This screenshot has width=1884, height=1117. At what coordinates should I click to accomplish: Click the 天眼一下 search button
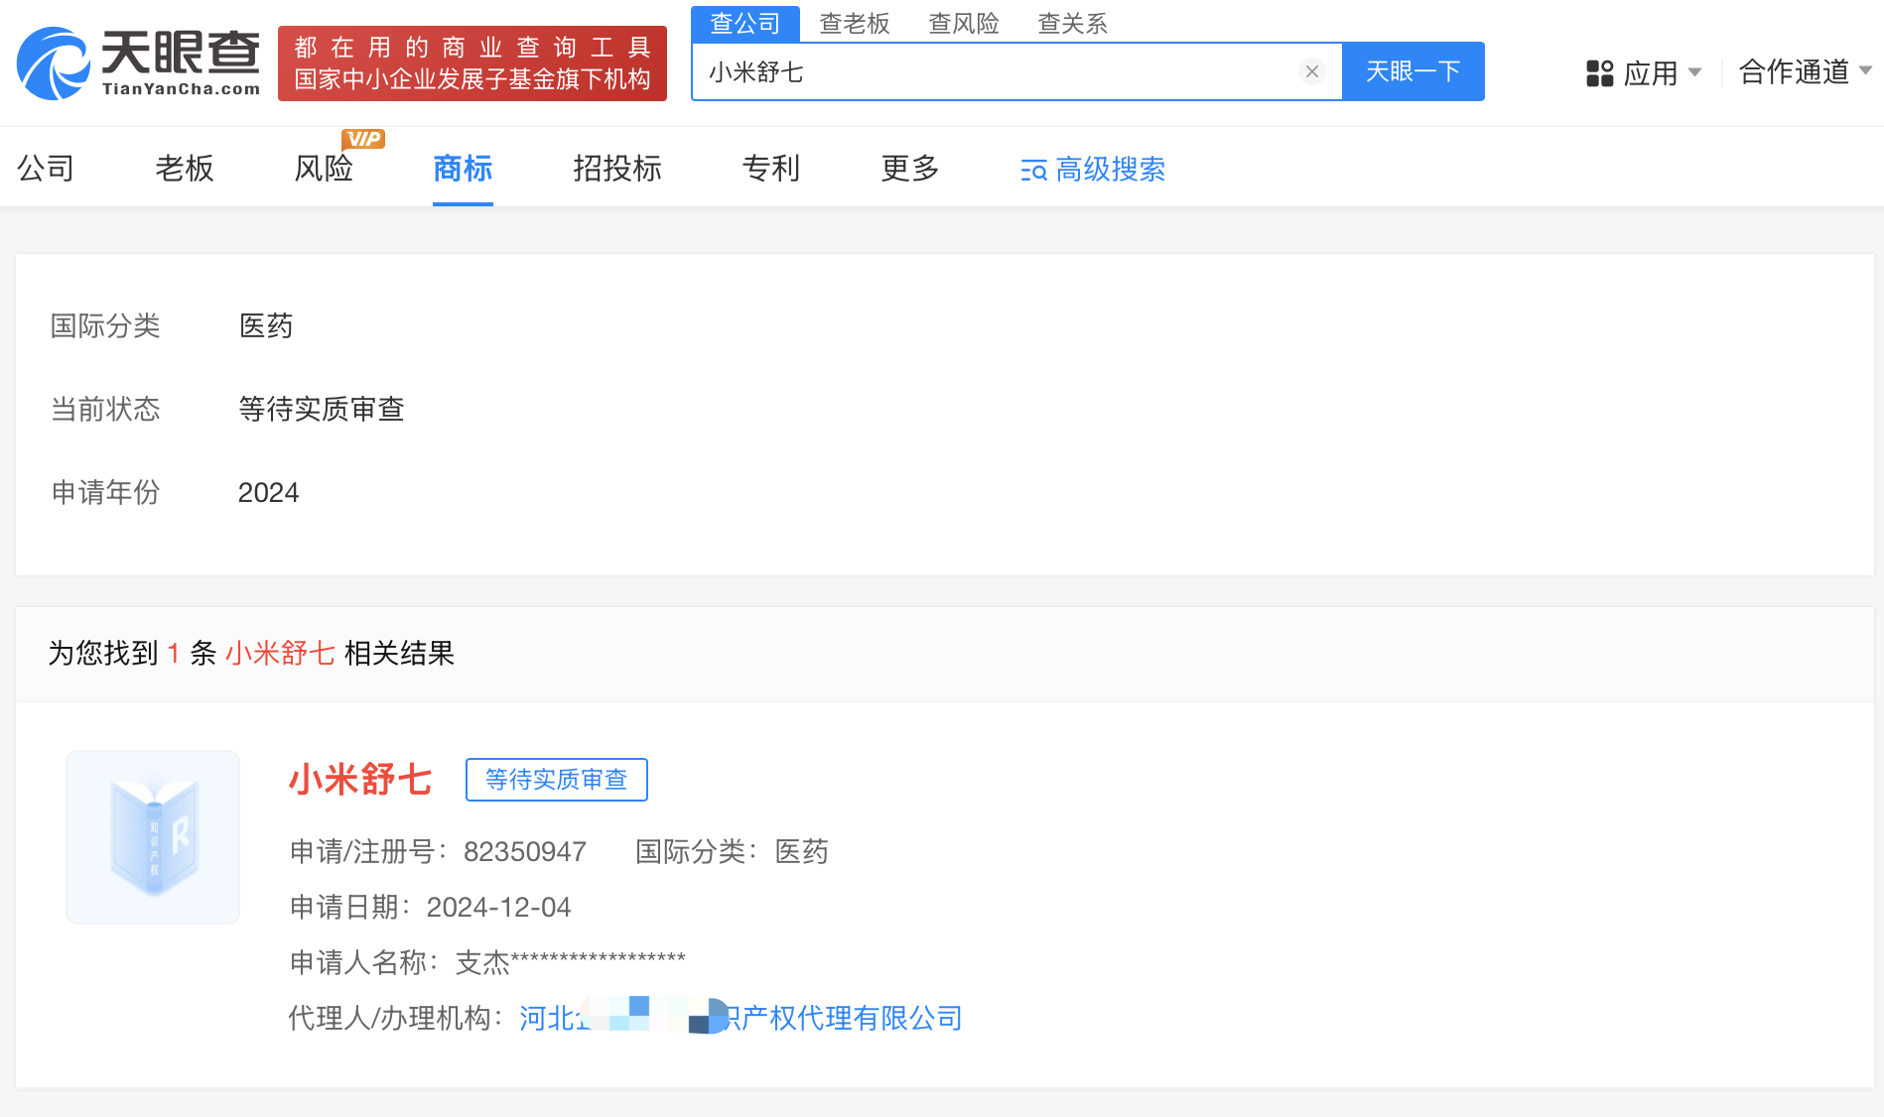[1413, 71]
